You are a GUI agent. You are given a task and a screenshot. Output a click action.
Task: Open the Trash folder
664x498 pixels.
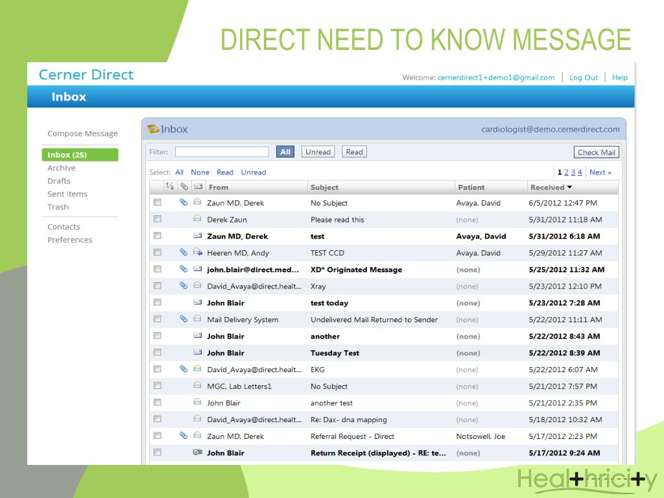(58, 207)
